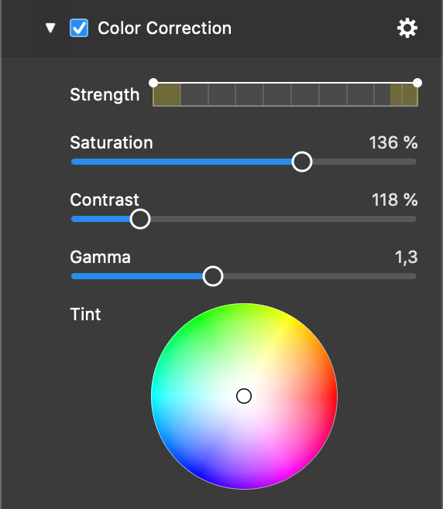Click the Saturation 136 % value
The width and height of the screenshot is (443, 509).
point(393,142)
